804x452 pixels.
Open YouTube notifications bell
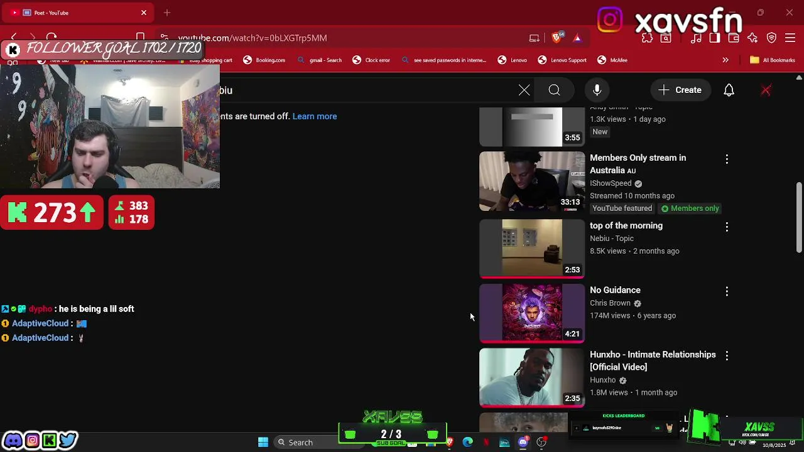(729, 90)
